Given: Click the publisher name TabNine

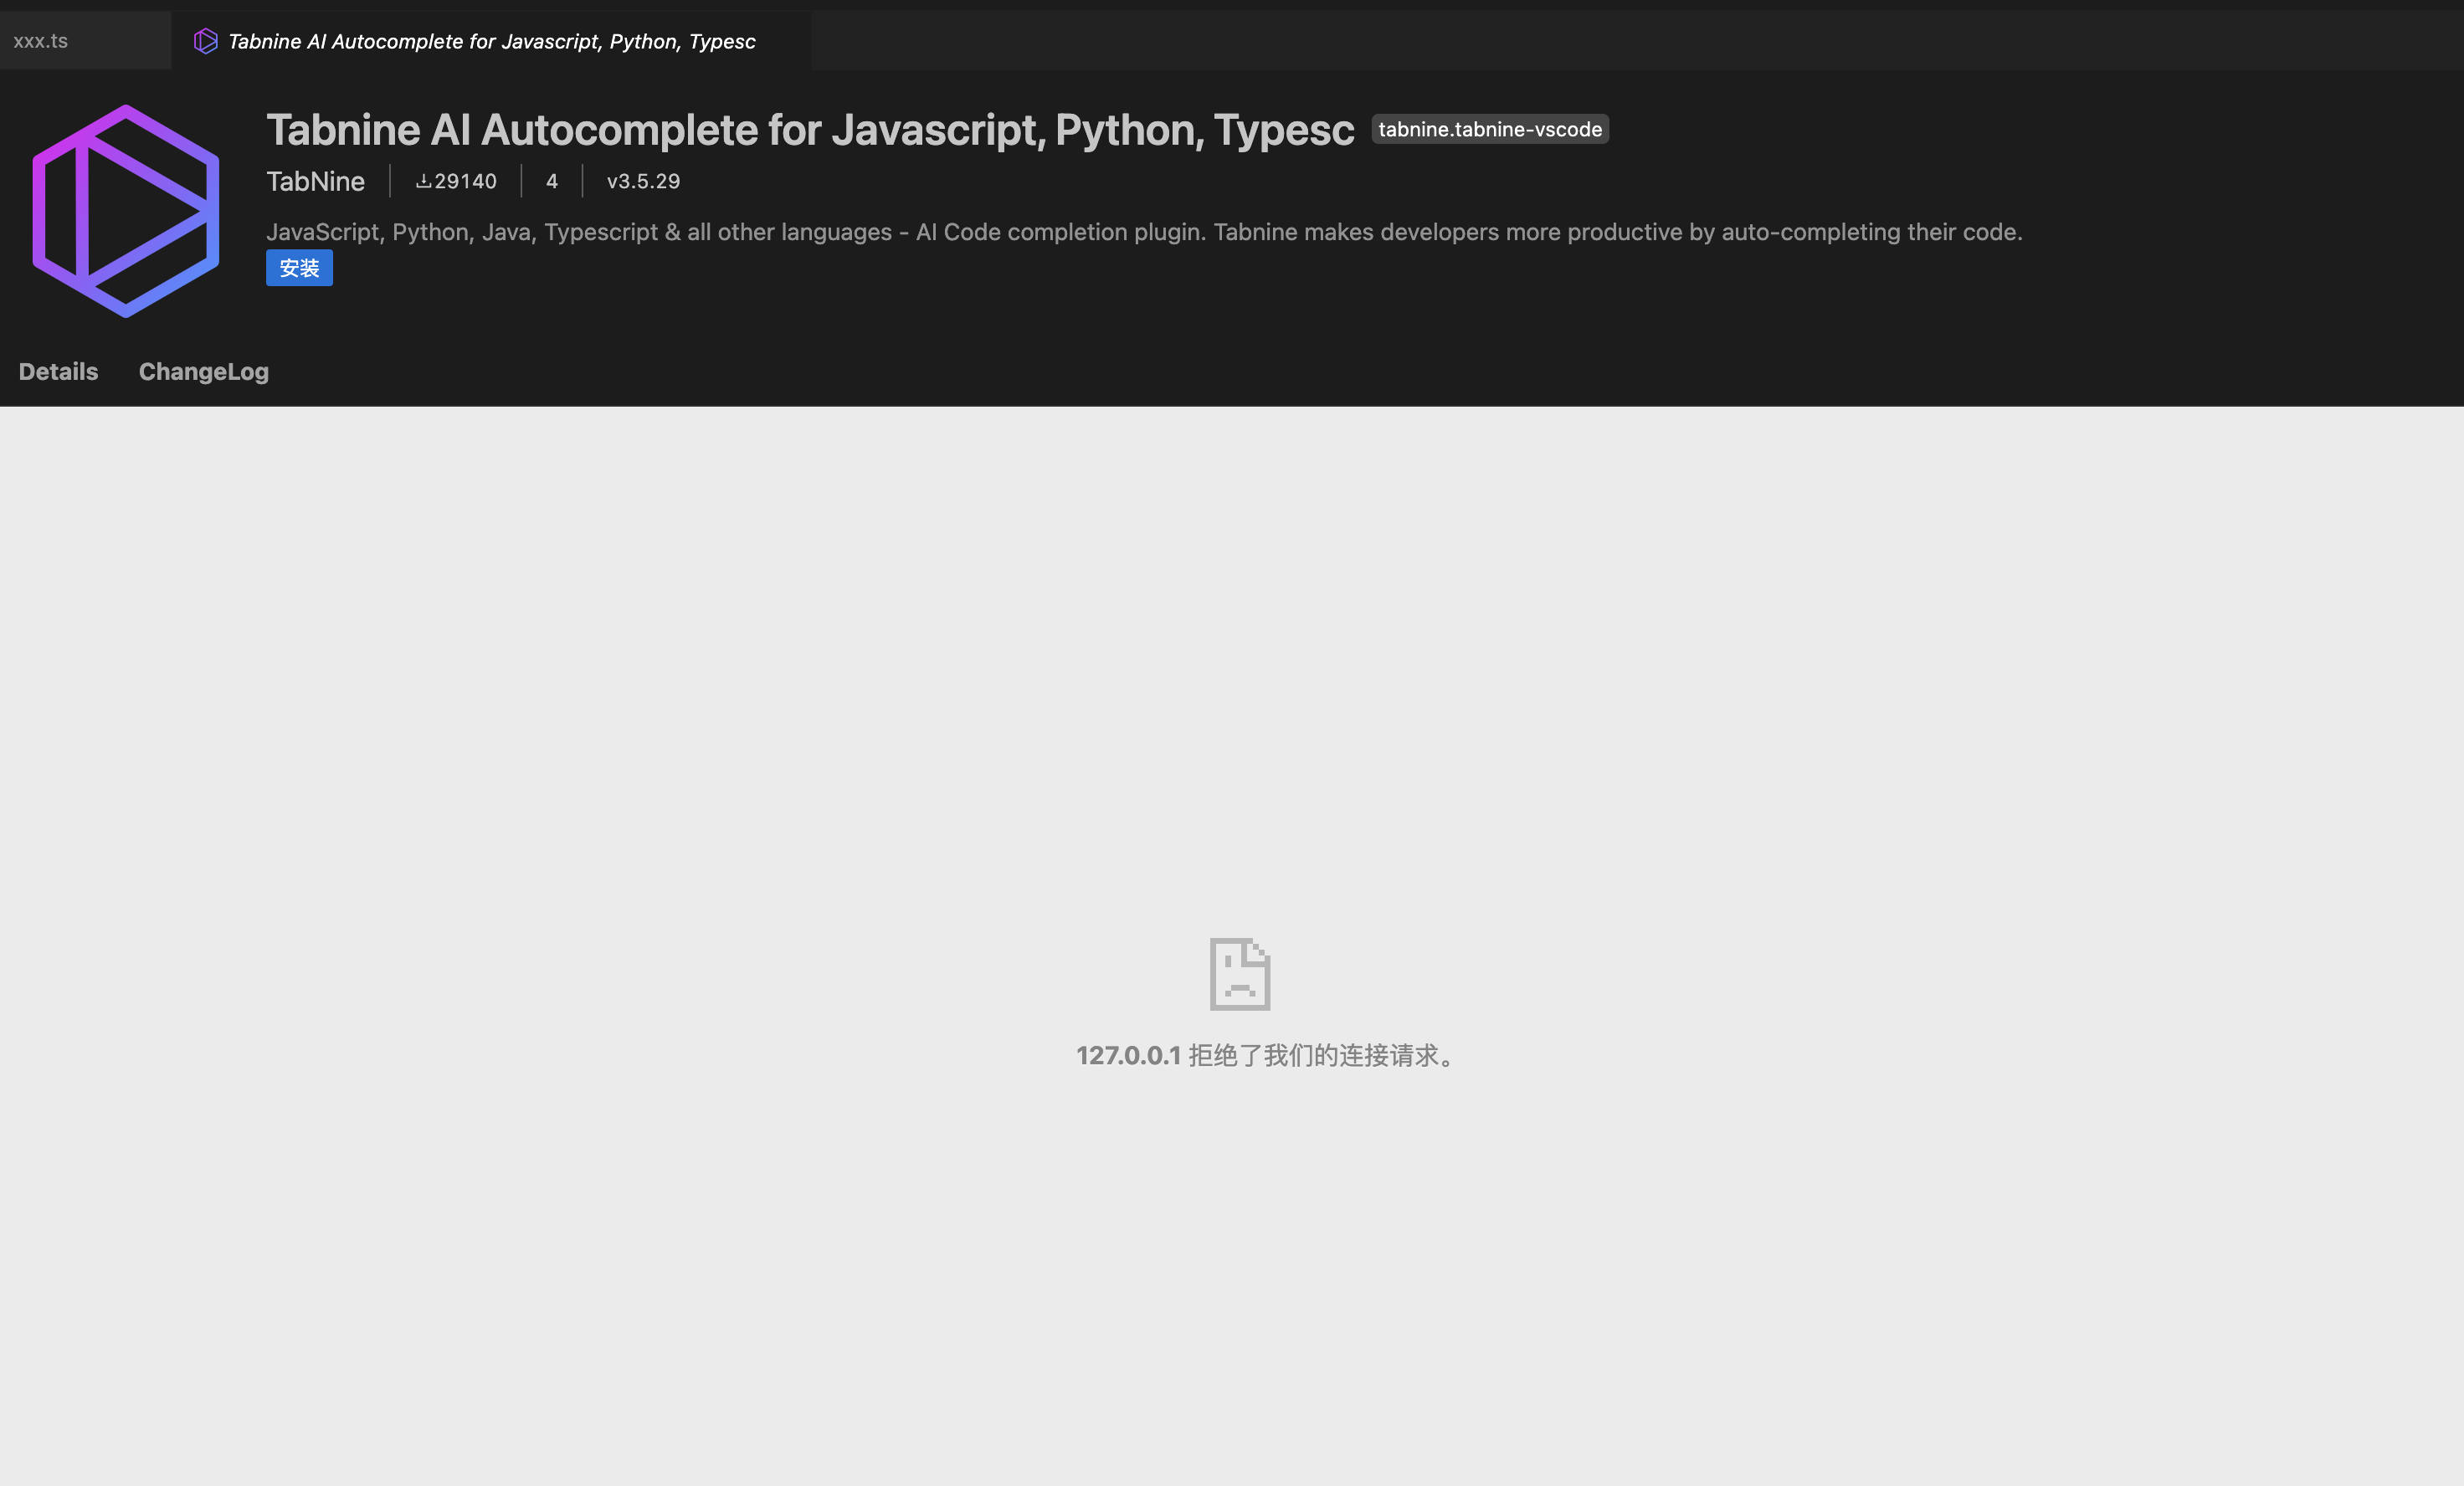Looking at the screenshot, I should pyautogui.click(x=315, y=181).
